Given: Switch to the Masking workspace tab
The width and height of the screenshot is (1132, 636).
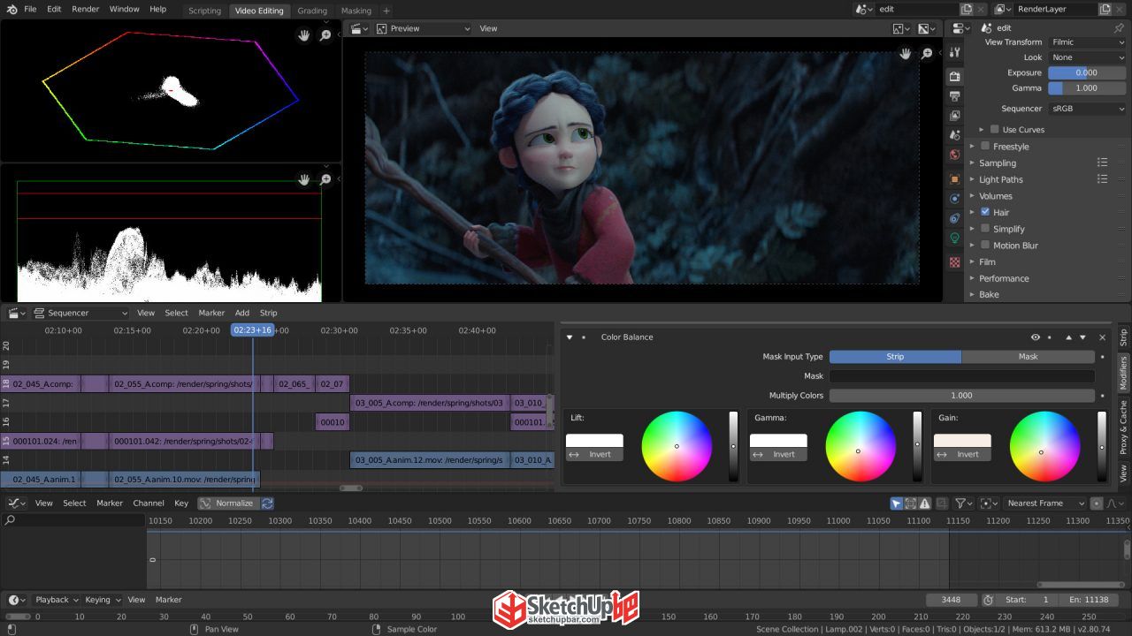Looking at the screenshot, I should click(x=356, y=11).
